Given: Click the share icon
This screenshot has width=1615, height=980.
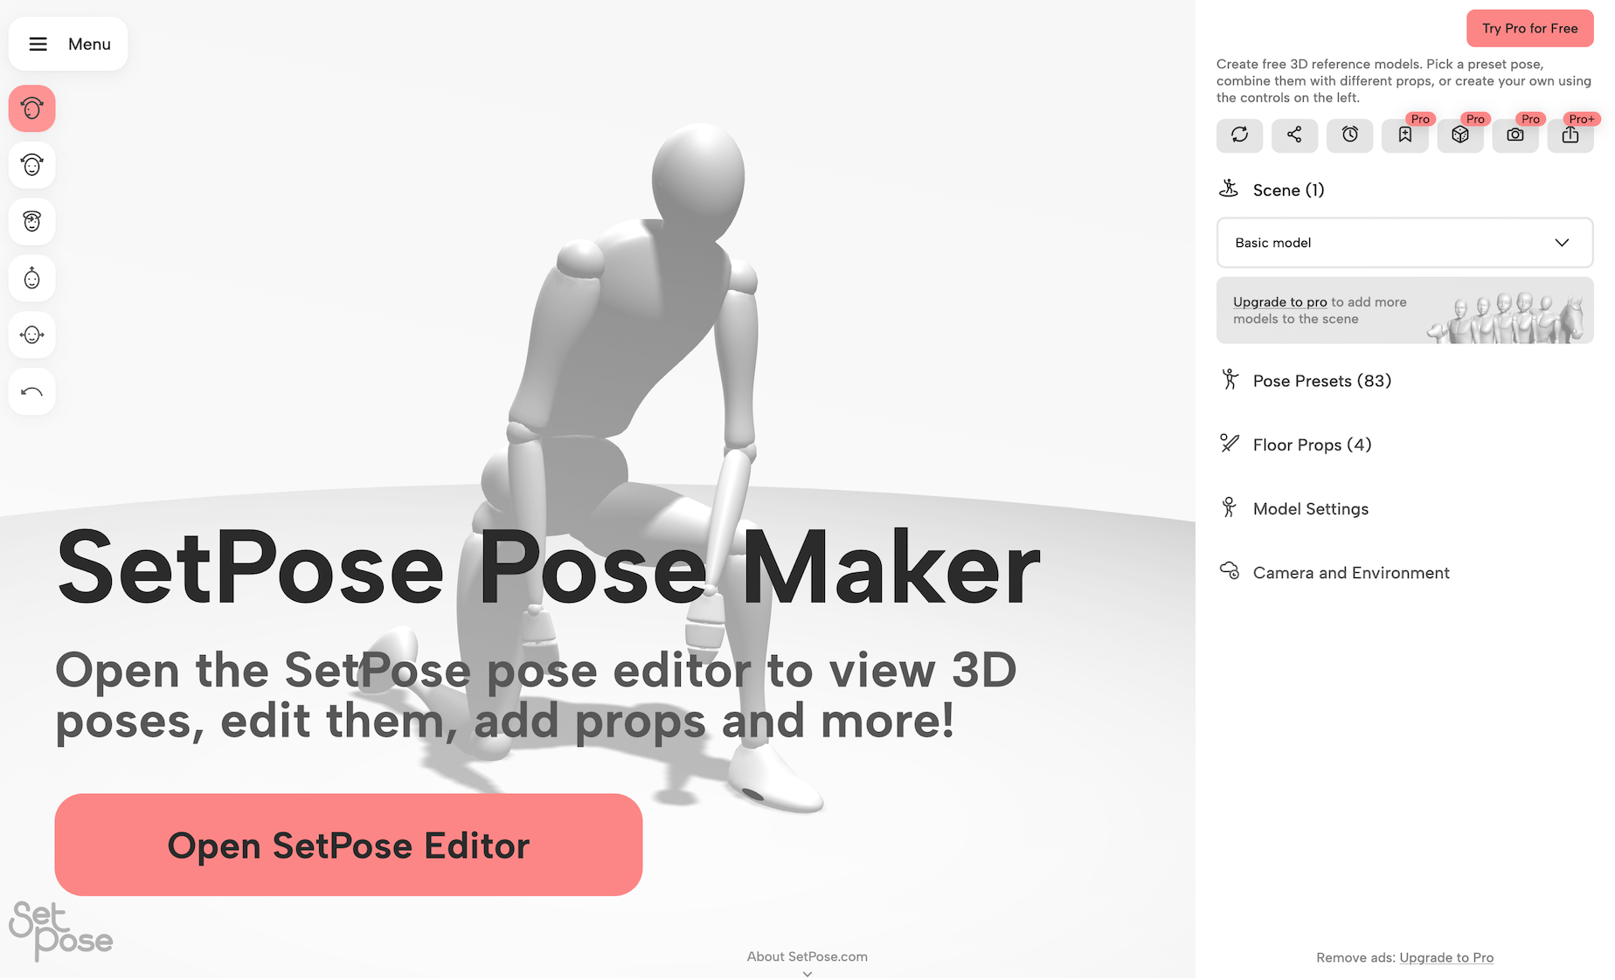Looking at the screenshot, I should click(x=1294, y=135).
